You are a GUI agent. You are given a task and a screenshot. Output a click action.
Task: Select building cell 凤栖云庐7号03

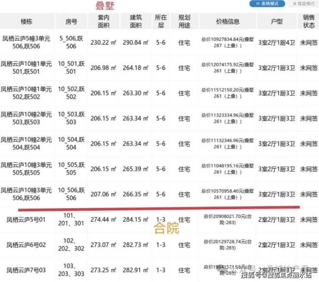[x=26, y=270]
